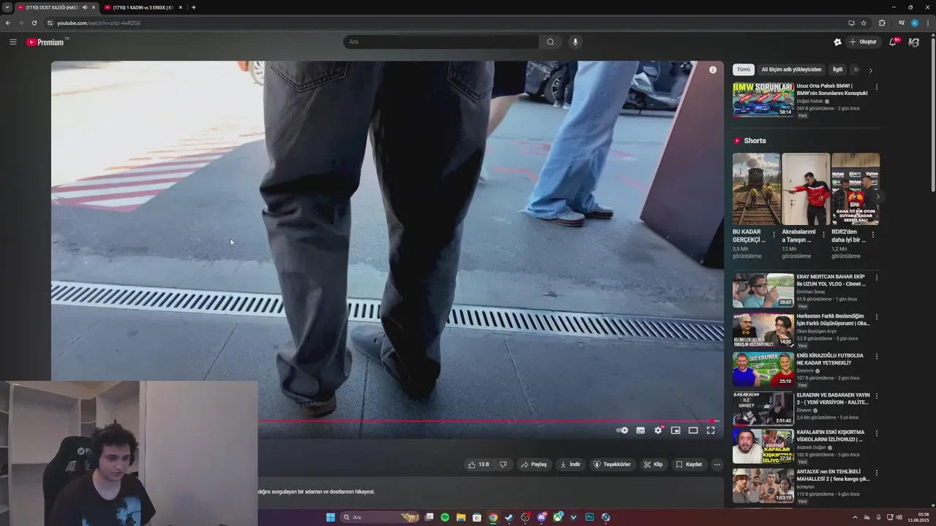Open Akrabalarımla Tanışın Shorts thumbnail
936x526 pixels.
pos(806,189)
